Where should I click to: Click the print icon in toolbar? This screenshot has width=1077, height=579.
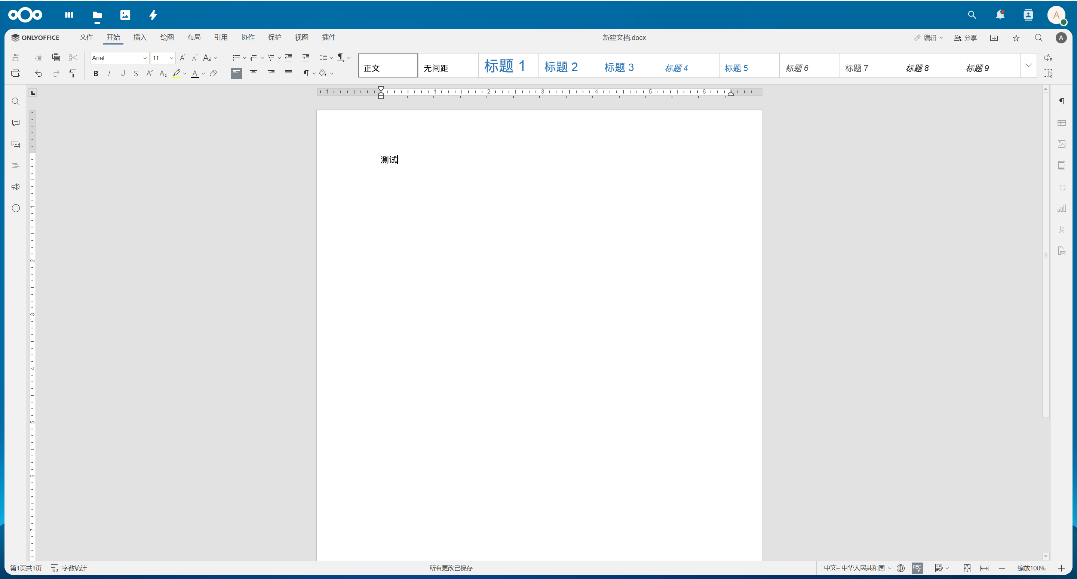(x=15, y=74)
